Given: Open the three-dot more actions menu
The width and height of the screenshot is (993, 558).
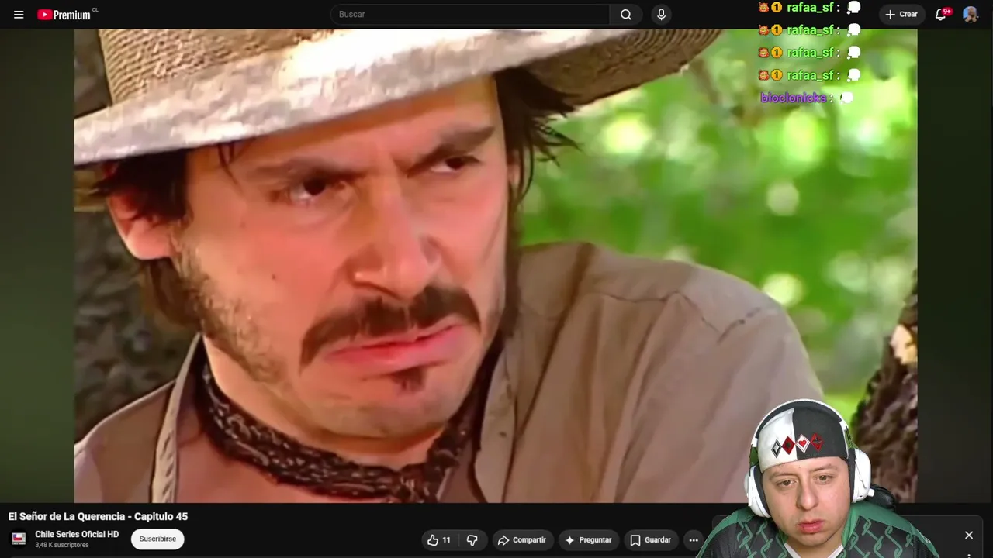Looking at the screenshot, I should [694, 540].
